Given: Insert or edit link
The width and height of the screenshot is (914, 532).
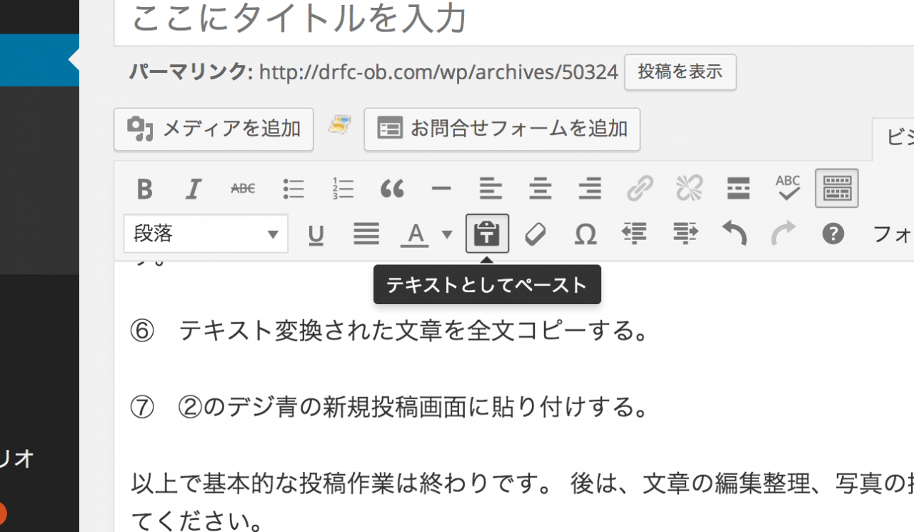Looking at the screenshot, I should 640,189.
